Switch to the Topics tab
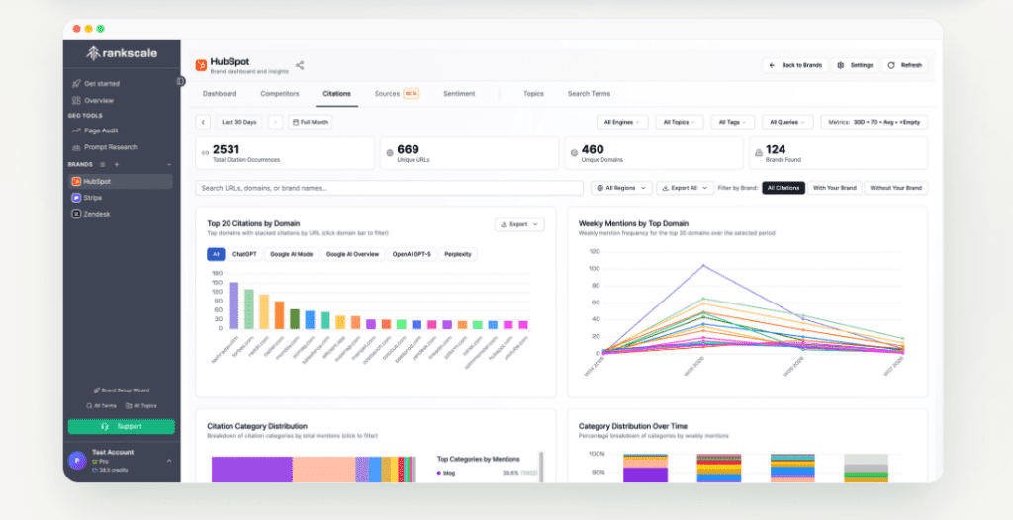Viewport: 1013px width, 520px height. point(533,94)
